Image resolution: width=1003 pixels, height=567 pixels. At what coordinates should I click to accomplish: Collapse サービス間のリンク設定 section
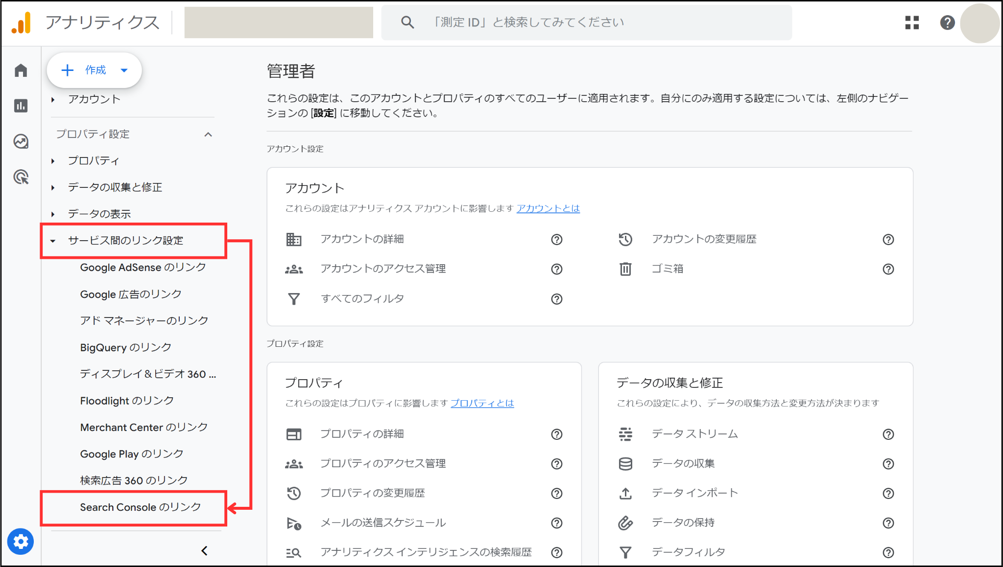[53, 241]
